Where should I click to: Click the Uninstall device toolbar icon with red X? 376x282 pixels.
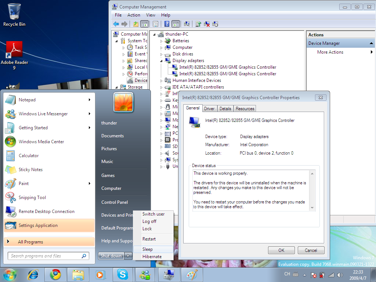pos(207,24)
